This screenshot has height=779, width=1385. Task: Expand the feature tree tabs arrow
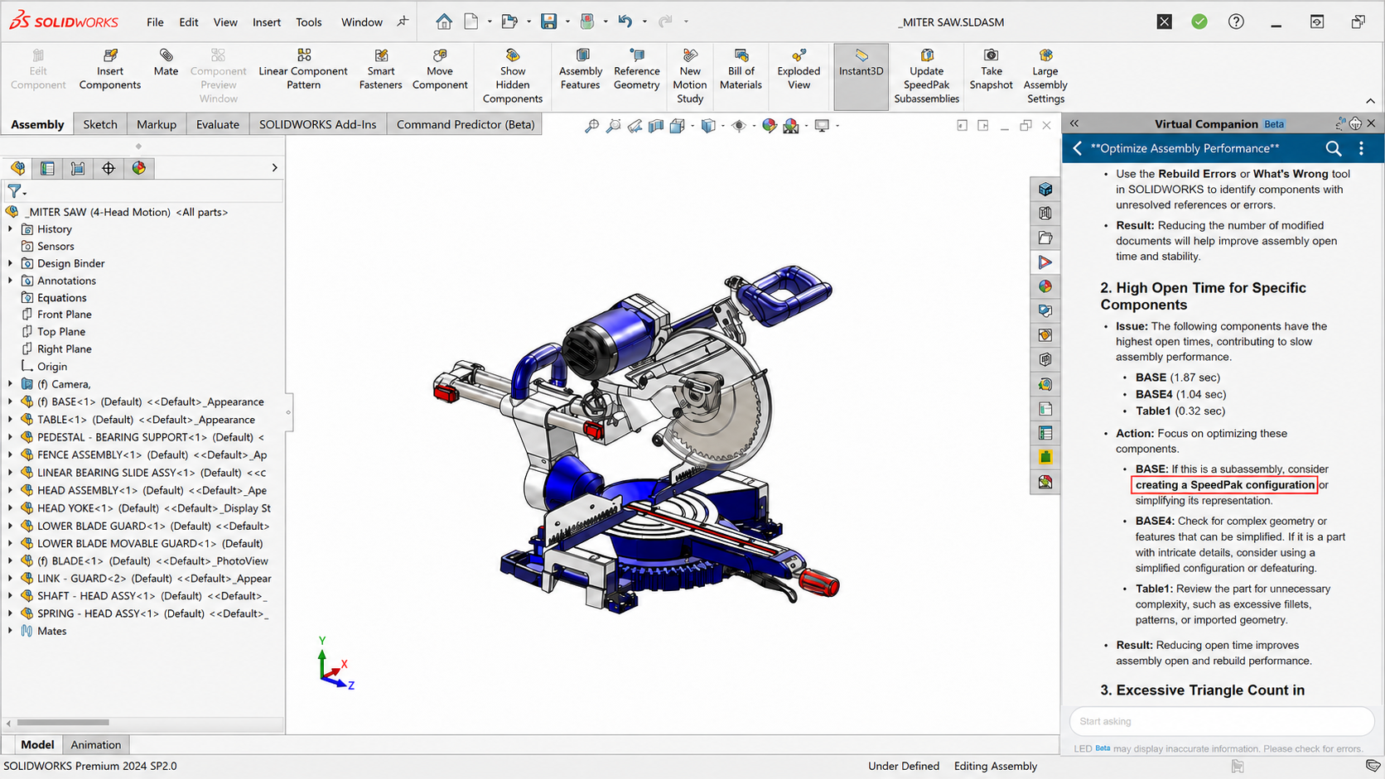[x=274, y=168]
